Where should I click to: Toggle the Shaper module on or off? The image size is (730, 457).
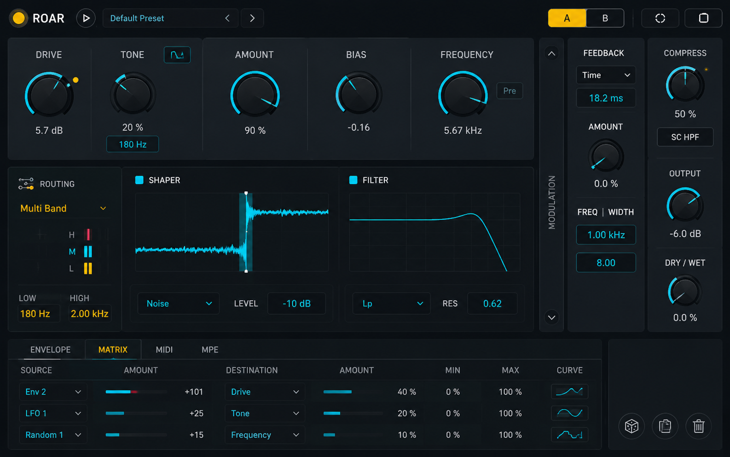139,180
